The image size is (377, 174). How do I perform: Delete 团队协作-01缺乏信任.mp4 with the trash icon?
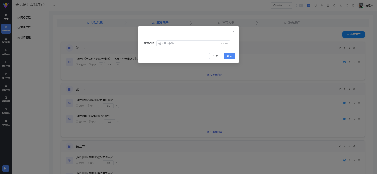coord(359,103)
